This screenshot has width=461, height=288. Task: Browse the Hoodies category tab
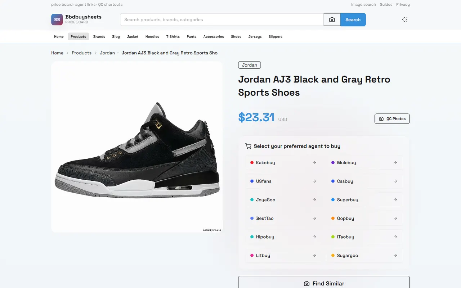(152, 37)
